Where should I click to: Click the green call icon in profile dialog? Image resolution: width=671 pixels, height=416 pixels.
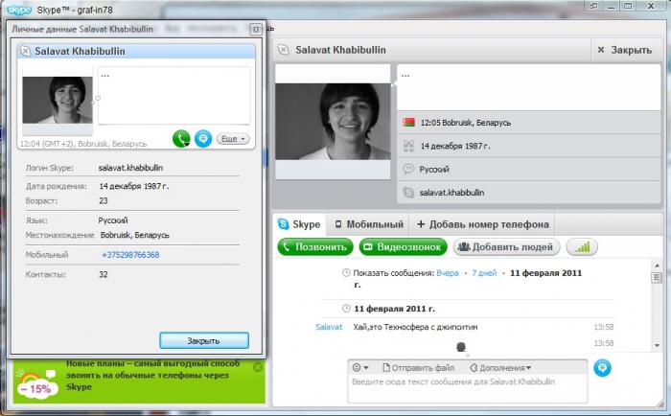(181, 139)
